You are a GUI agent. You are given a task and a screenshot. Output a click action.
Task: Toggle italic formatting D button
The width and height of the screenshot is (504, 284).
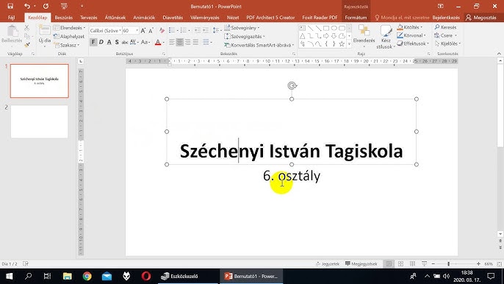pos(101,42)
